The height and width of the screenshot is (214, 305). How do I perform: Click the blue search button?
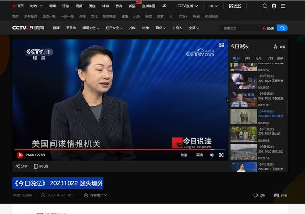tap(282, 28)
